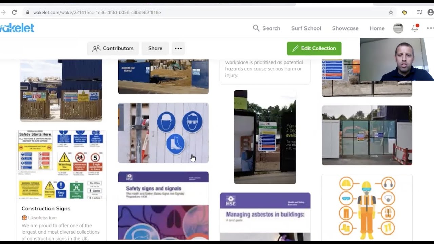Reload the page with the browser refresh icon
Screen dimensions: 434x244
click(x=14, y=12)
